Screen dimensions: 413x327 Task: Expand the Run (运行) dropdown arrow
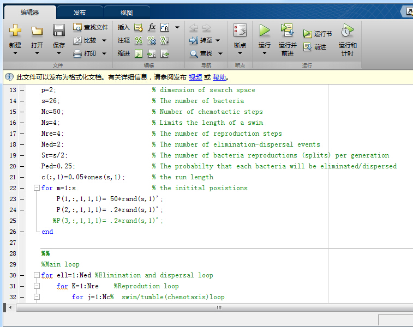pyautogui.click(x=265, y=53)
